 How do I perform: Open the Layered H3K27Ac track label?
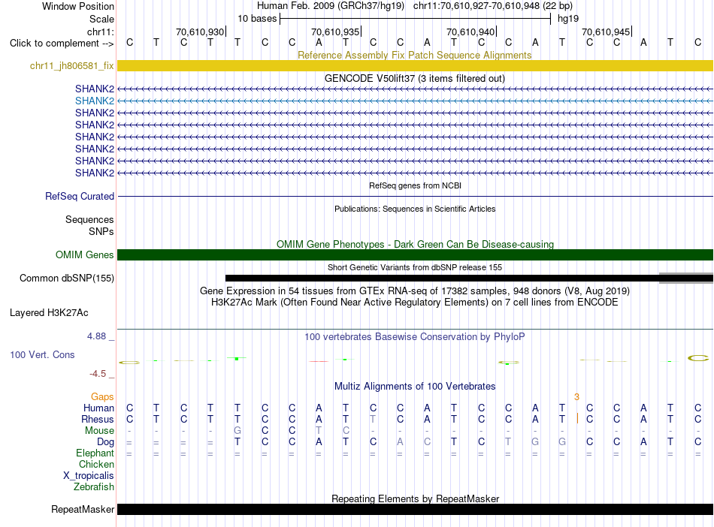(49, 312)
